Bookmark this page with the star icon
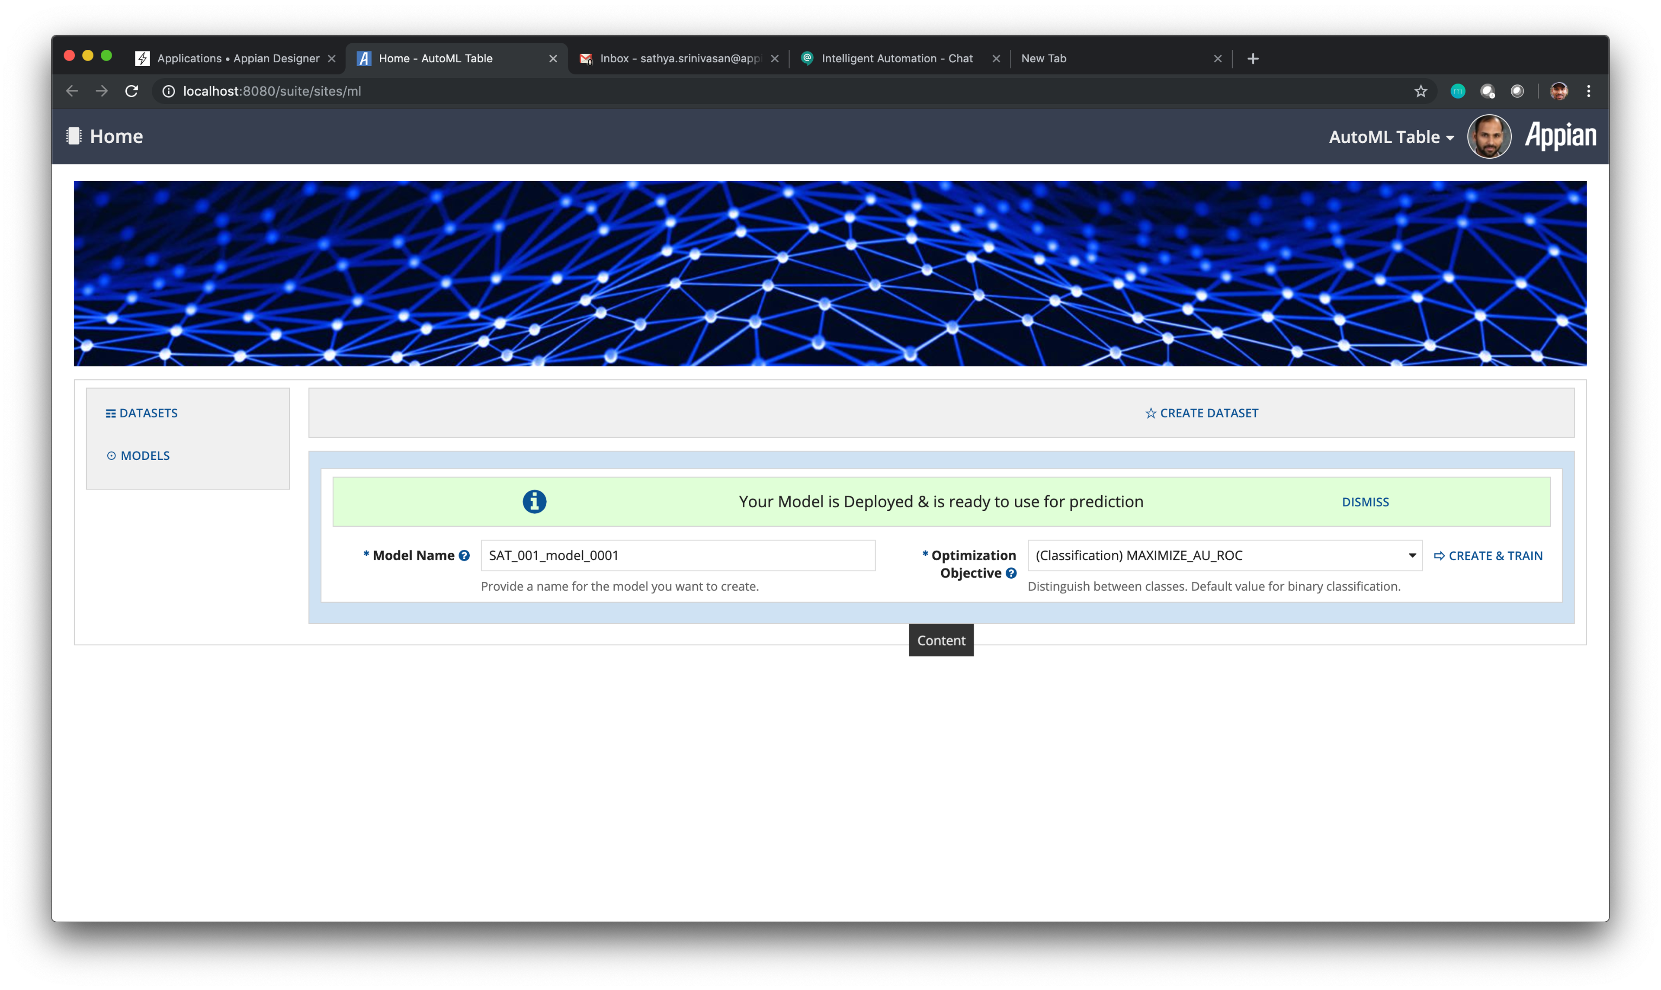1661x990 pixels. coord(1421,91)
